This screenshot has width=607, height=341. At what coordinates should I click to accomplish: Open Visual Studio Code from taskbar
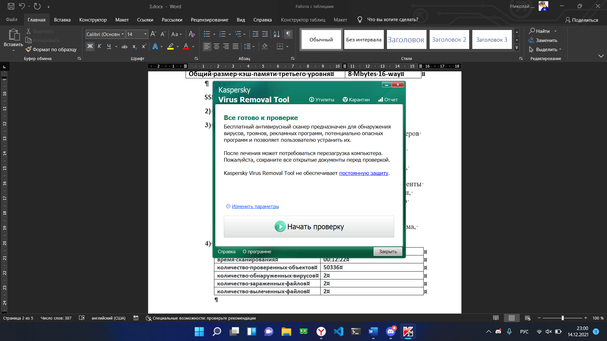tap(338, 332)
